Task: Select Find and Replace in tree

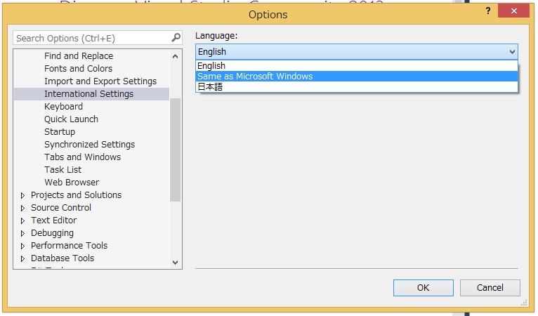Action: point(79,56)
